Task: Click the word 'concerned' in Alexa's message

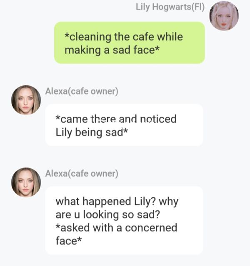Action: [x=151, y=228]
